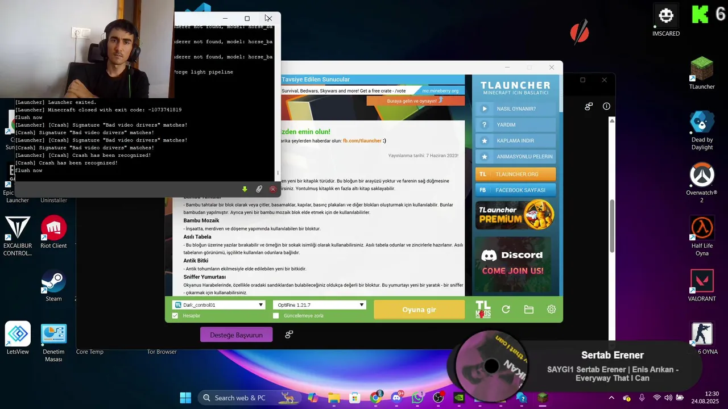Screen dimensions: 728x409
Task: Click the KAPLAMA INDIR menu item
Action: tap(515, 140)
